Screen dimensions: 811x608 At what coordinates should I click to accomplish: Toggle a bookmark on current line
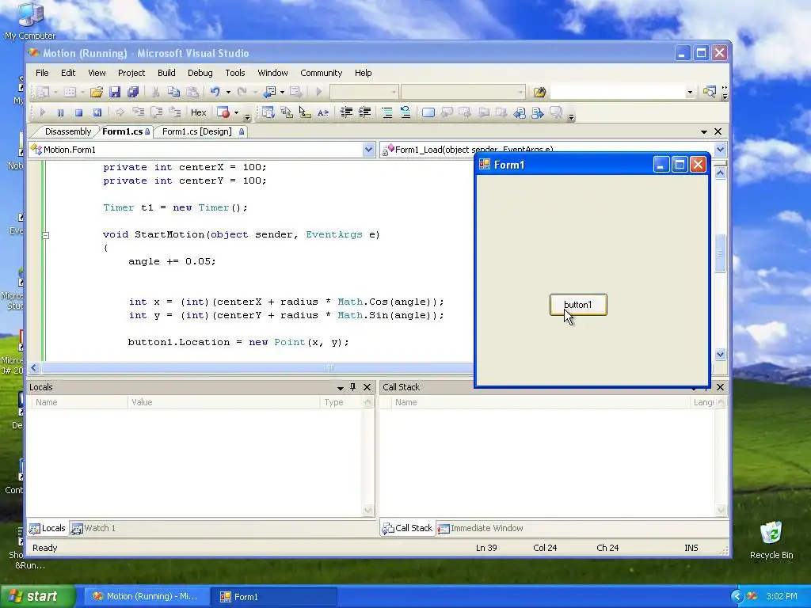(x=428, y=112)
